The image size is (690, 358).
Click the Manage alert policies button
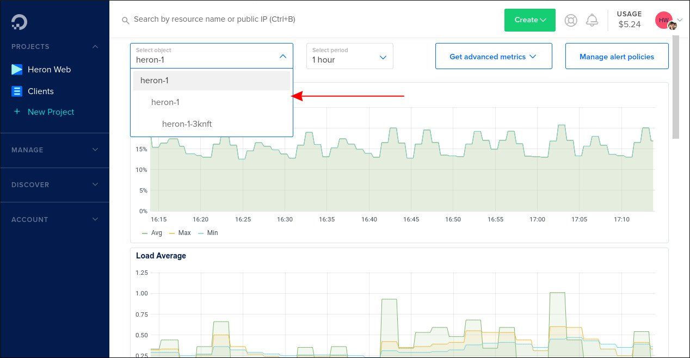(617, 56)
